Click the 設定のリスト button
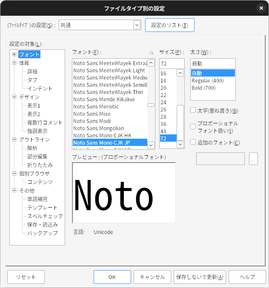Screen dimensions: 269x288 [170, 25]
